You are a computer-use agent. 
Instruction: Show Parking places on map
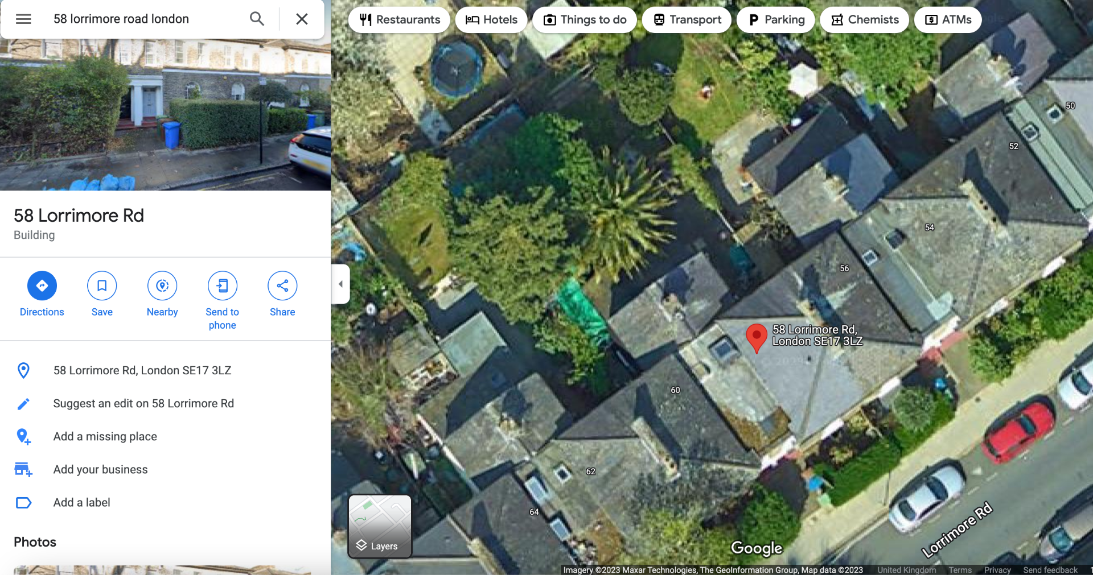(x=776, y=20)
